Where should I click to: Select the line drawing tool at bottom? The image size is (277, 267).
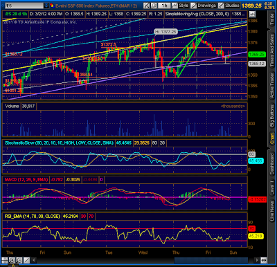(27, 260)
